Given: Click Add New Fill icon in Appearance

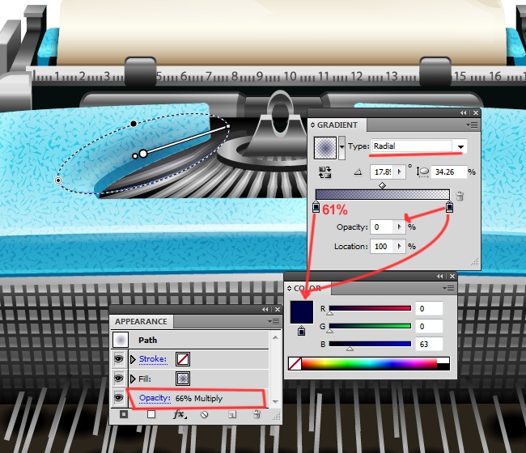Looking at the screenshot, I should coord(151,414).
